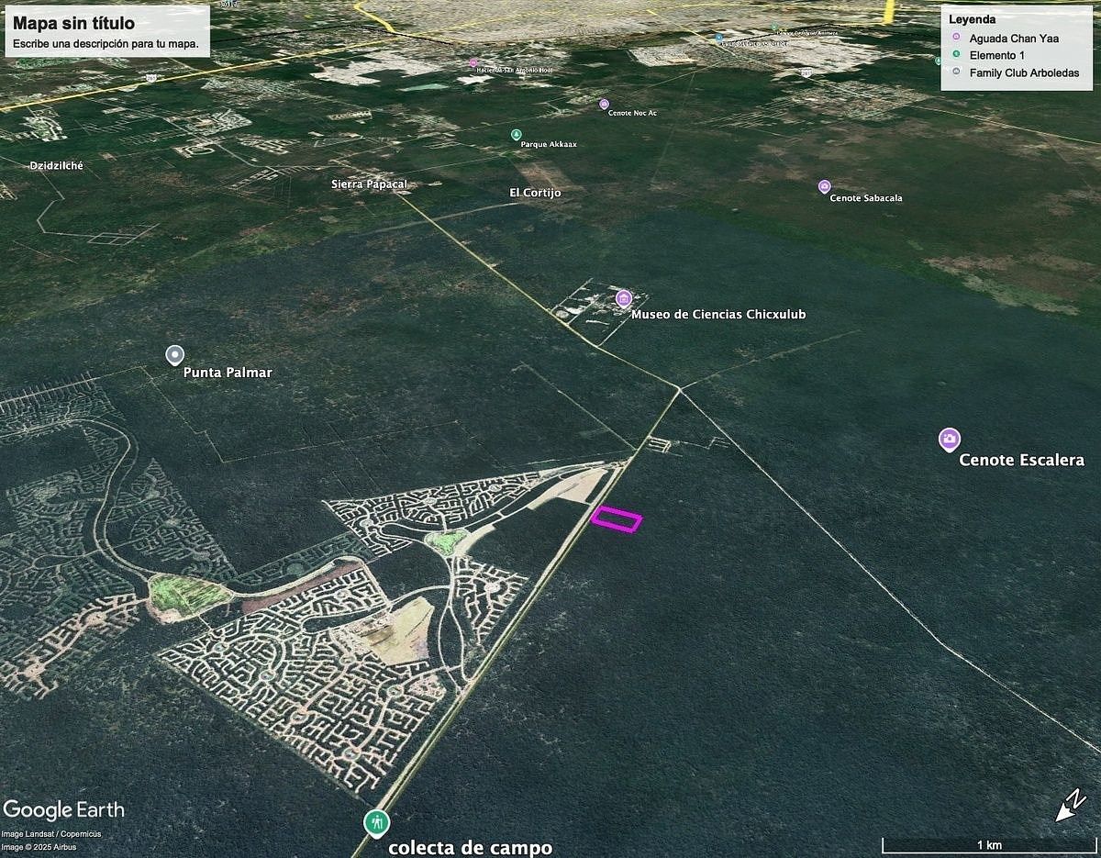Click the Hacienda San Antonio Hool pin

click(473, 62)
